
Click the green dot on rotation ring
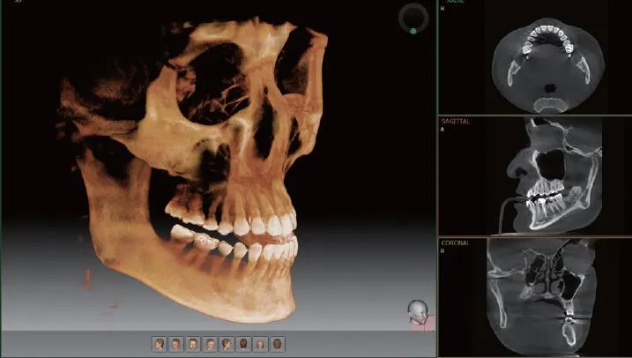coord(413,31)
